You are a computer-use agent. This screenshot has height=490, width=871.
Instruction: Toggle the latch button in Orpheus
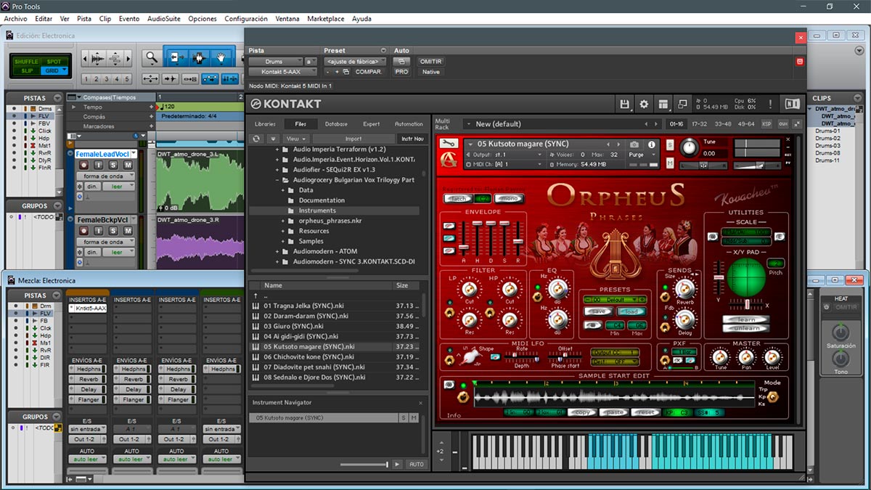tap(459, 198)
